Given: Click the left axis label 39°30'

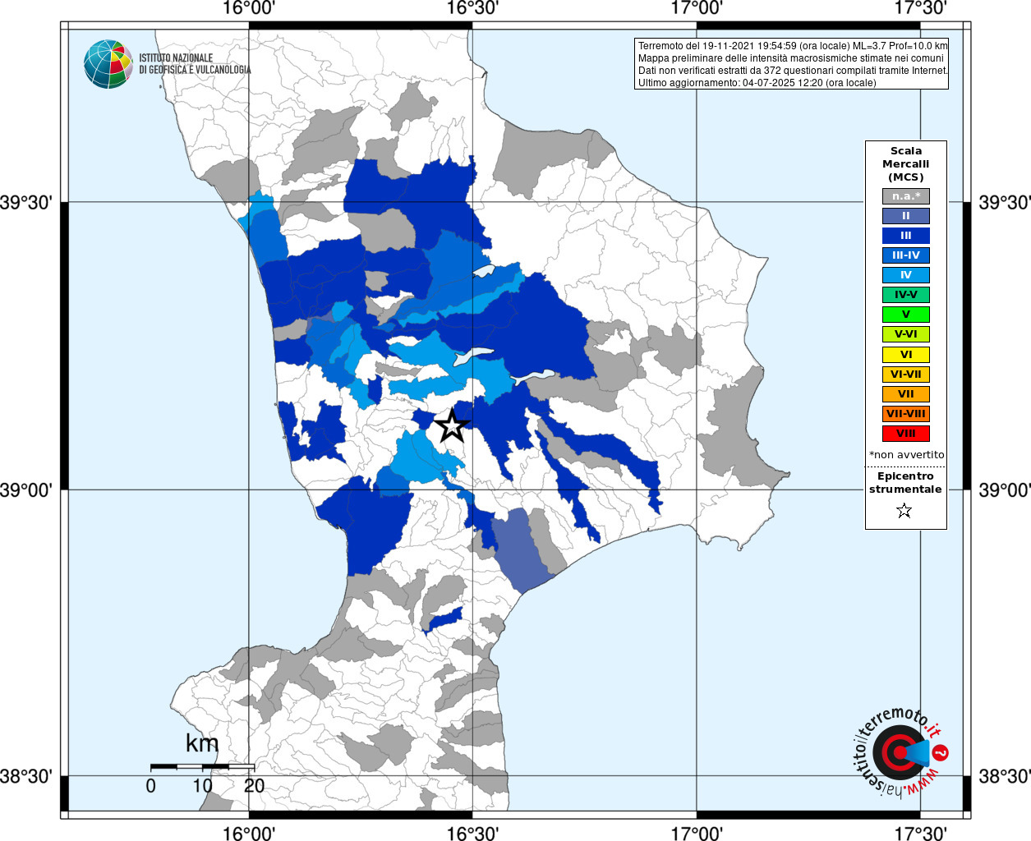Looking at the screenshot, I should point(26,202).
